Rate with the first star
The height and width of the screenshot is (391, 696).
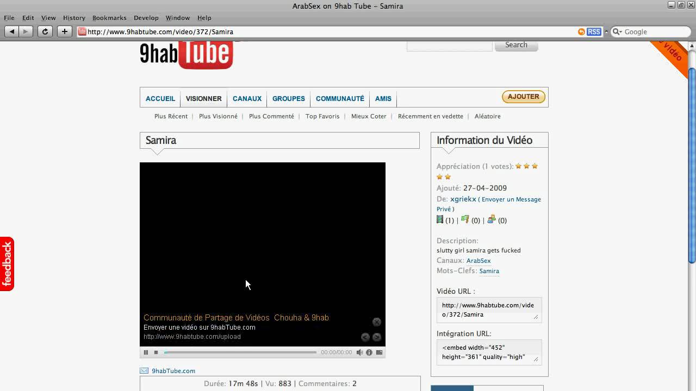tap(518, 166)
